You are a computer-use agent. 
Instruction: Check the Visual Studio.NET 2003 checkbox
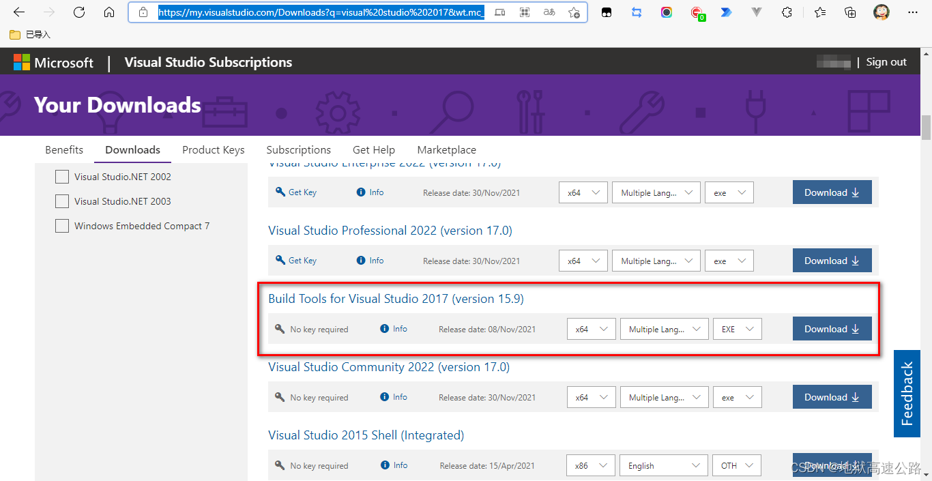pyautogui.click(x=62, y=201)
